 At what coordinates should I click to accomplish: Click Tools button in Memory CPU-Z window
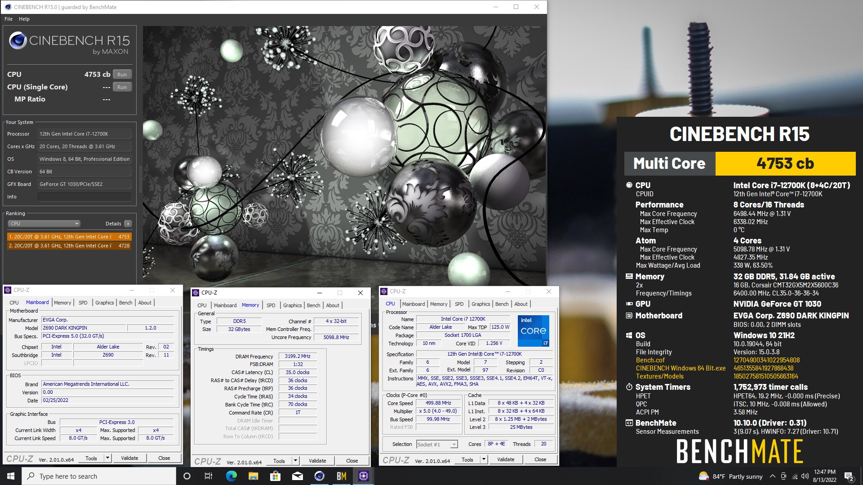(279, 461)
